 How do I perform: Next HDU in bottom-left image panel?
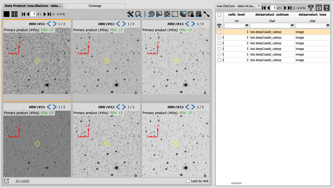(55, 107)
